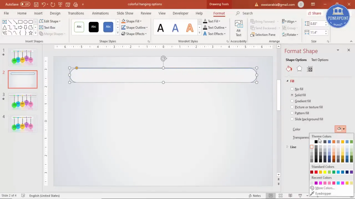Select the Solid fill option
The image size is (355, 199).
298,95
